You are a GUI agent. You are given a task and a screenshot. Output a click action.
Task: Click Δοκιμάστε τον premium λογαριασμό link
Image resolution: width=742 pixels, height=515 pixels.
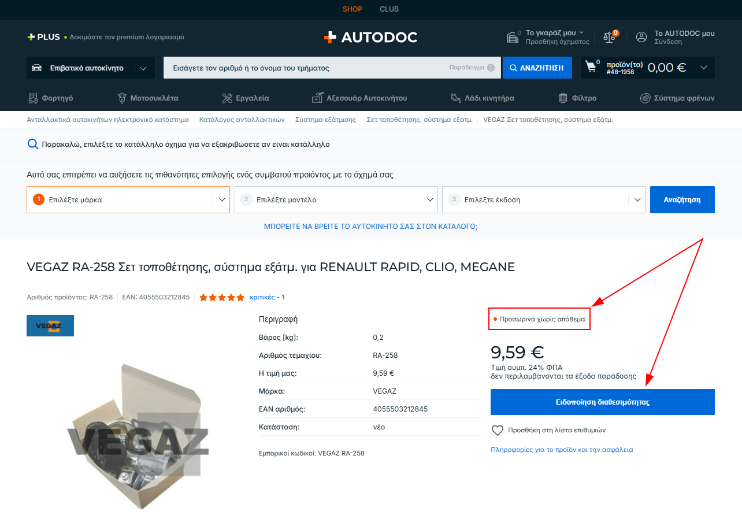127,37
